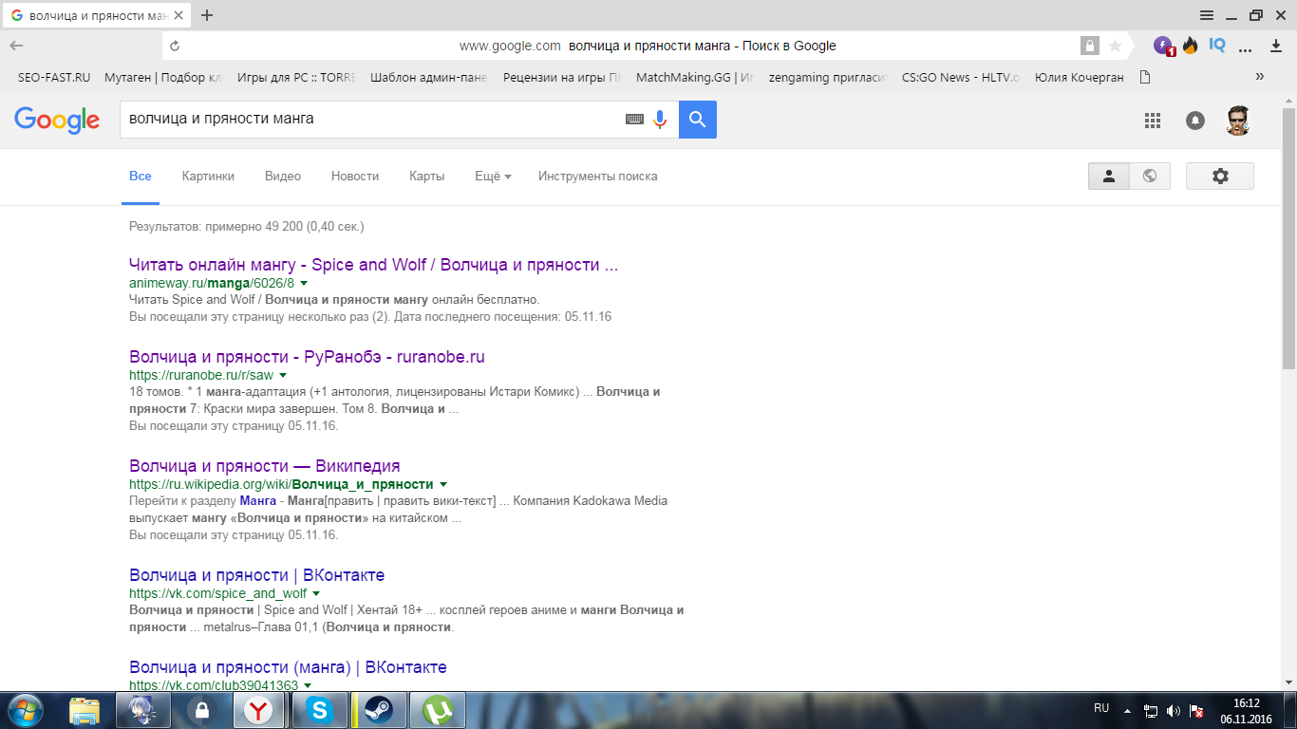Jump to the Манга section link
Image resolution: width=1297 pixels, height=729 pixels.
pyautogui.click(x=258, y=500)
